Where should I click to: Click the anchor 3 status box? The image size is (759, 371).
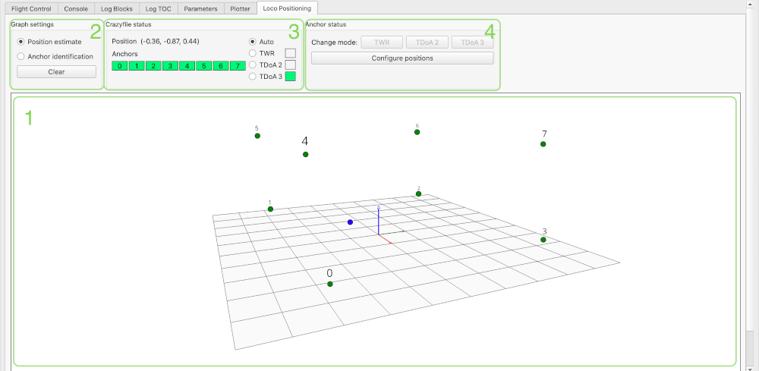pyautogui.click(x=169, y=66)
